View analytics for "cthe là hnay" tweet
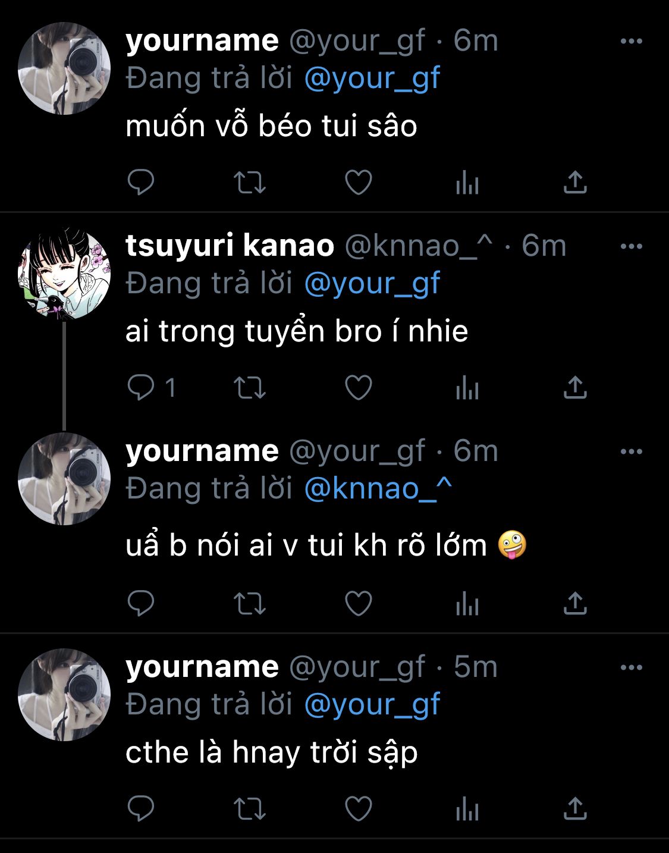 click(467, 810)
